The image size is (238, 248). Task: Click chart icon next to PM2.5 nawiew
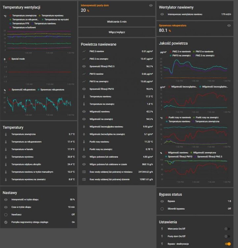84,51
